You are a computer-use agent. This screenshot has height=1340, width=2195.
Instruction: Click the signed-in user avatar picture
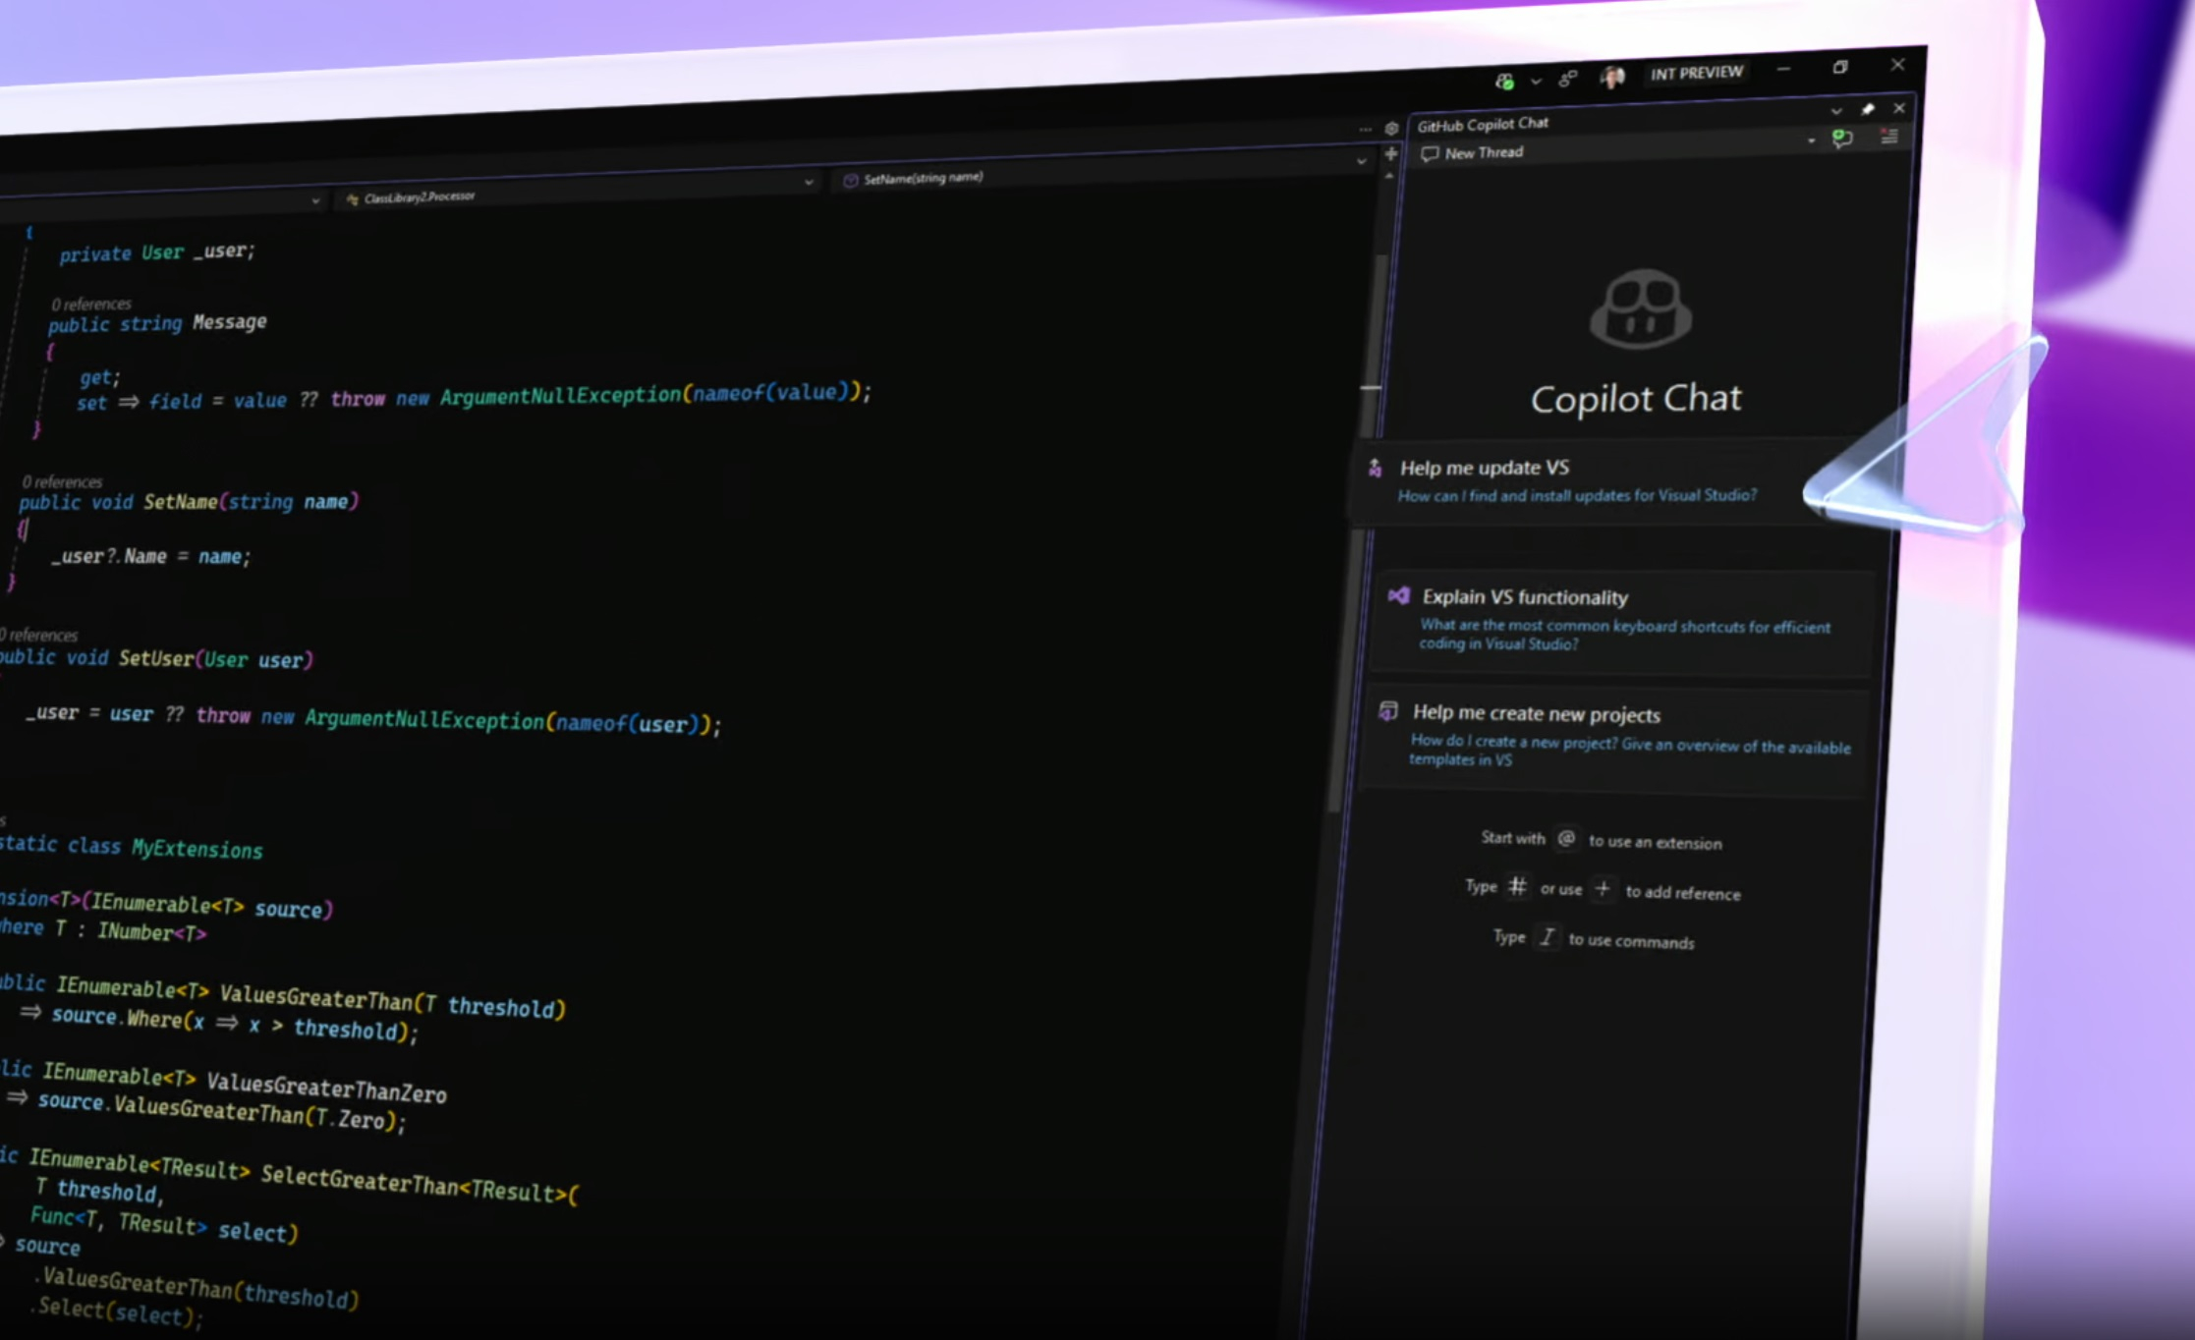pyautogui.click(x=1612, y=78)
